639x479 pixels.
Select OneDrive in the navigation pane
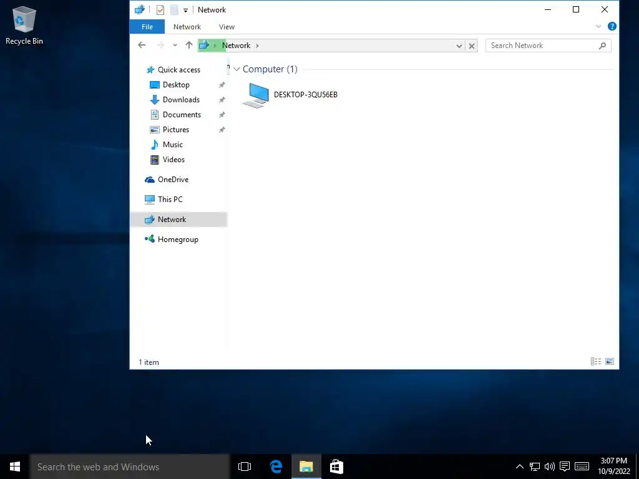(173, 180)
